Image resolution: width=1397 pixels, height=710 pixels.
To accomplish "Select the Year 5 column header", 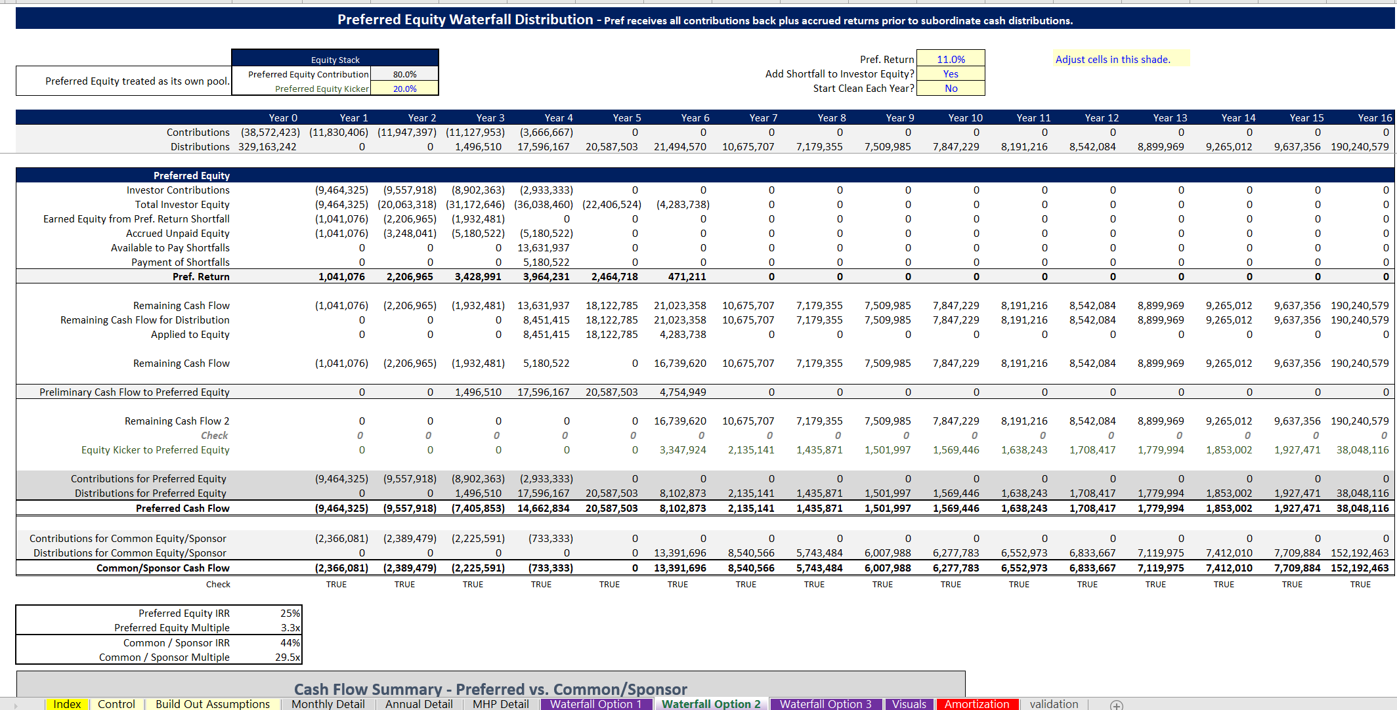I will pyautogui.click(x=626, y=117).
